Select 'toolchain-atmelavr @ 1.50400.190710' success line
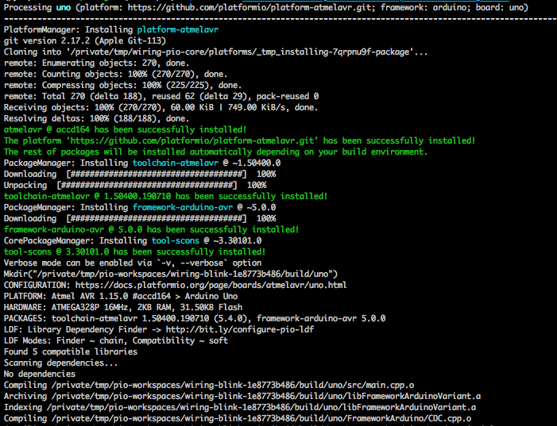 click(165, 196)
